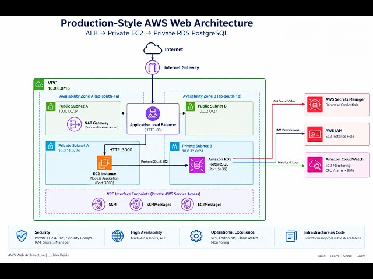Click the CPU Alarm > 80% text
Viewport: 373px width, 279px height.
340,170
